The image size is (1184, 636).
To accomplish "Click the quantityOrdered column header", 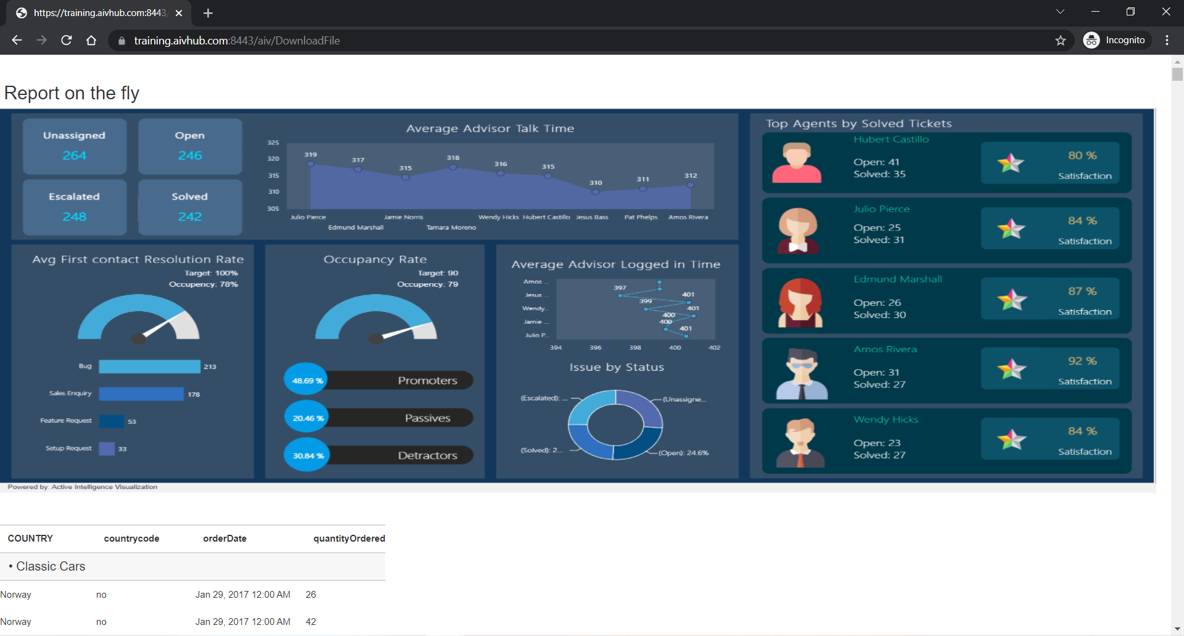I will pos(349,539).
